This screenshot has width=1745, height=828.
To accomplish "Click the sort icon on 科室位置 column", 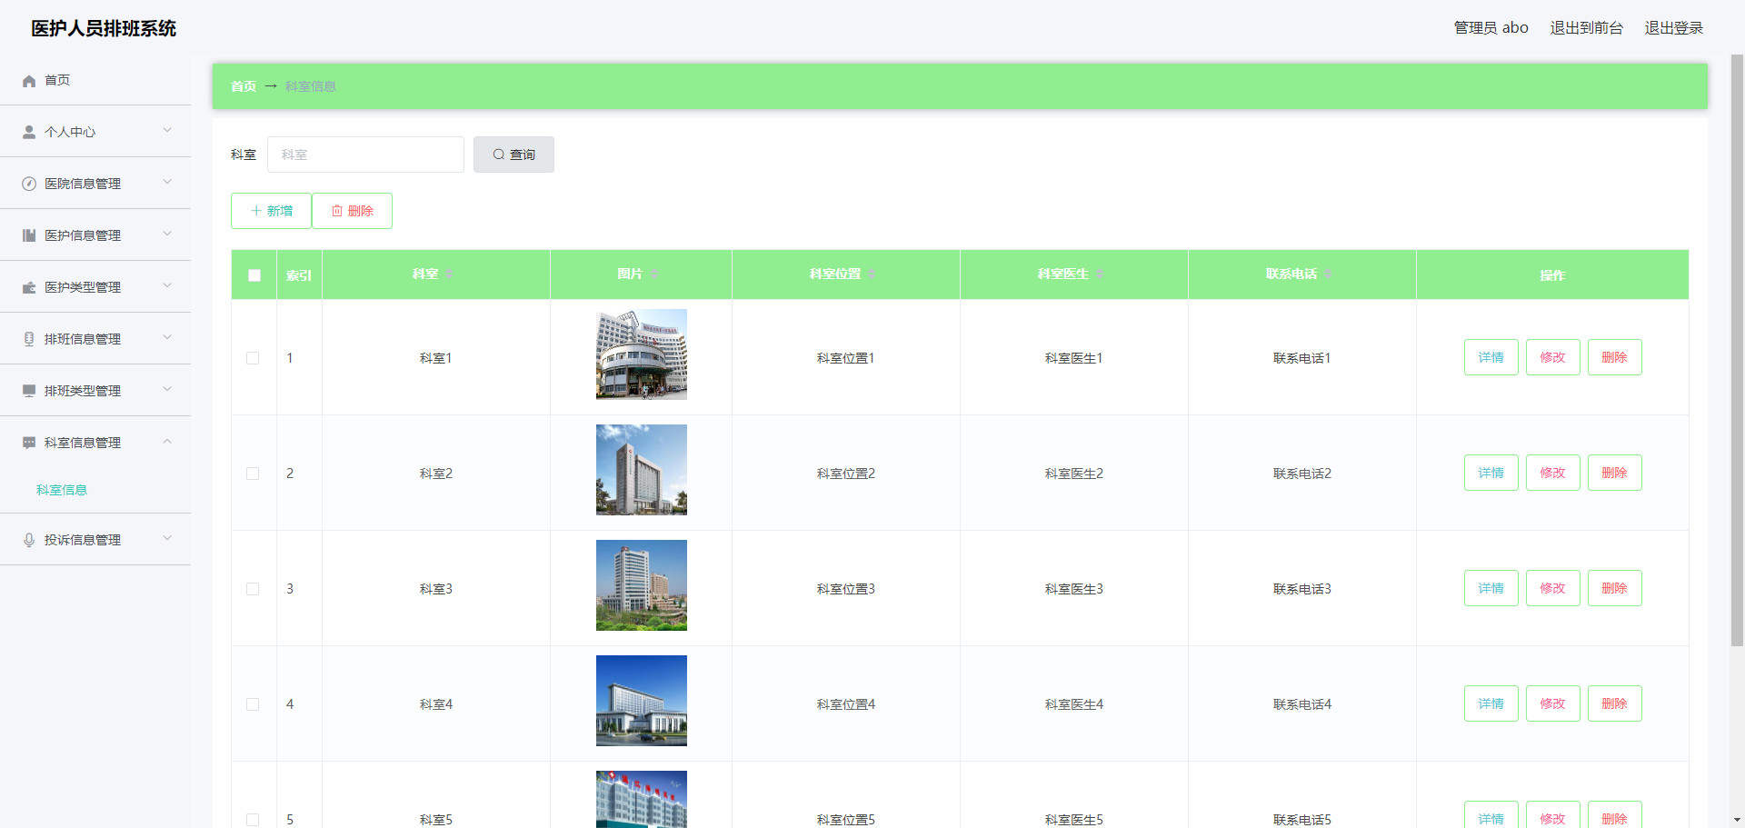I will 872,274.
